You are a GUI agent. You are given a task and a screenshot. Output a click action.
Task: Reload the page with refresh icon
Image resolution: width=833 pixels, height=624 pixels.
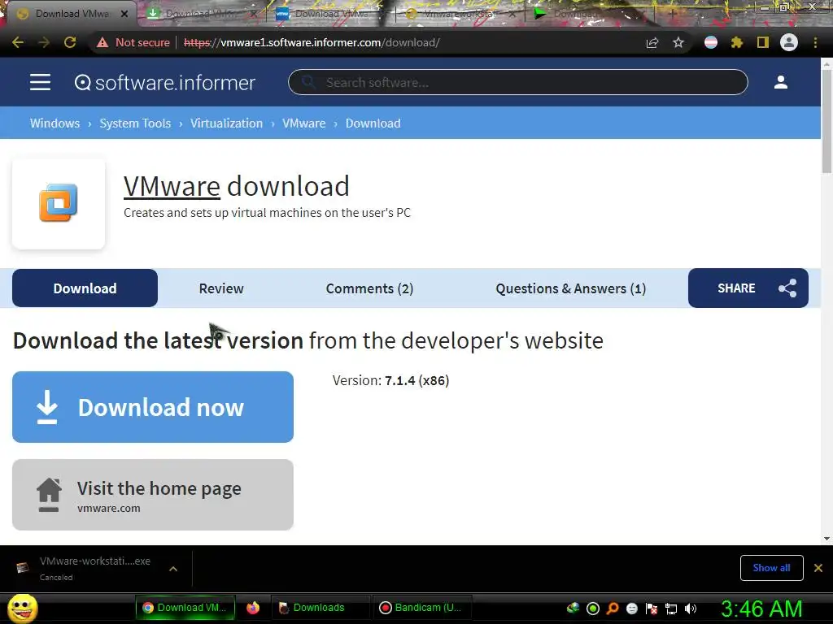[70, 42]
